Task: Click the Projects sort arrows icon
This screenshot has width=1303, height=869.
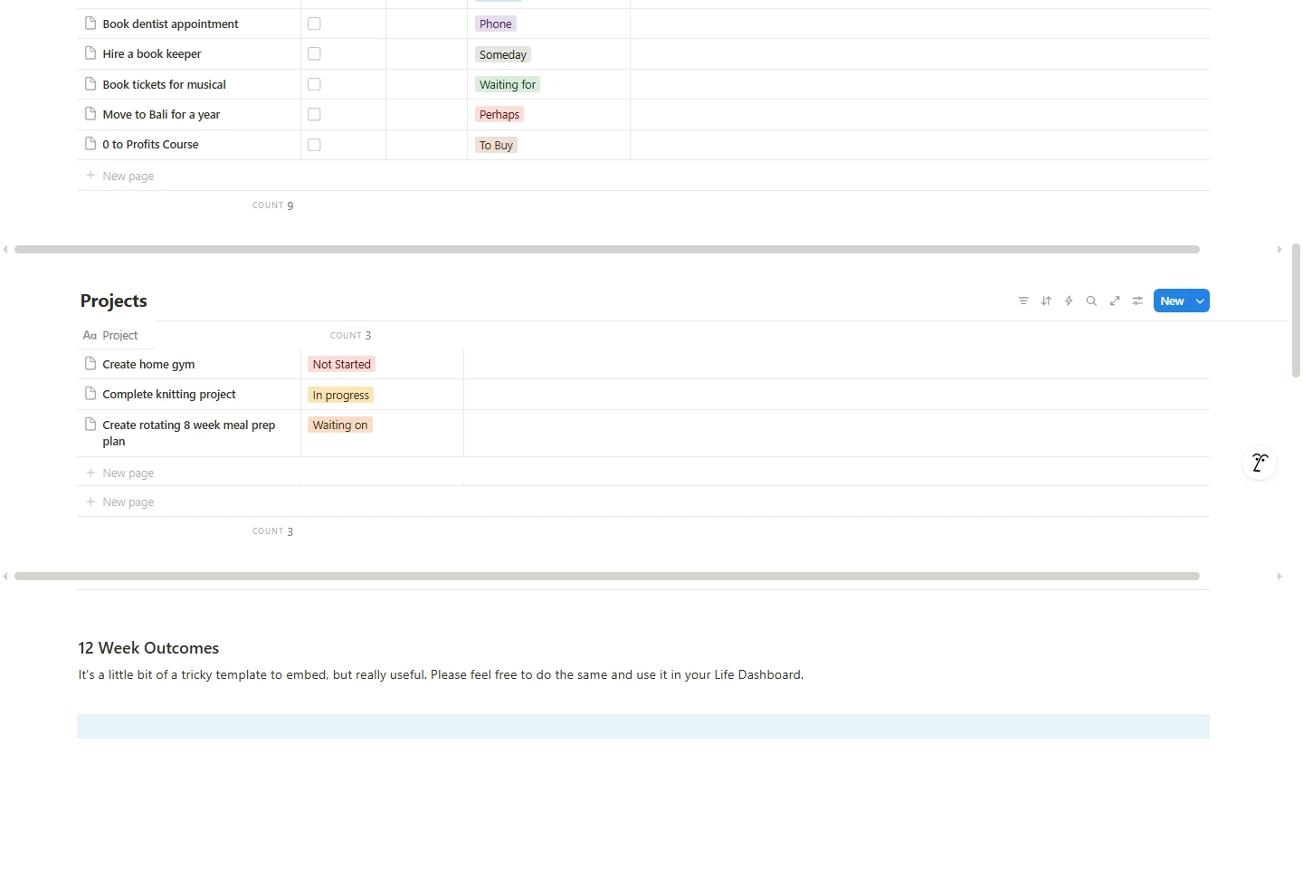Action: pos(1046,301)
